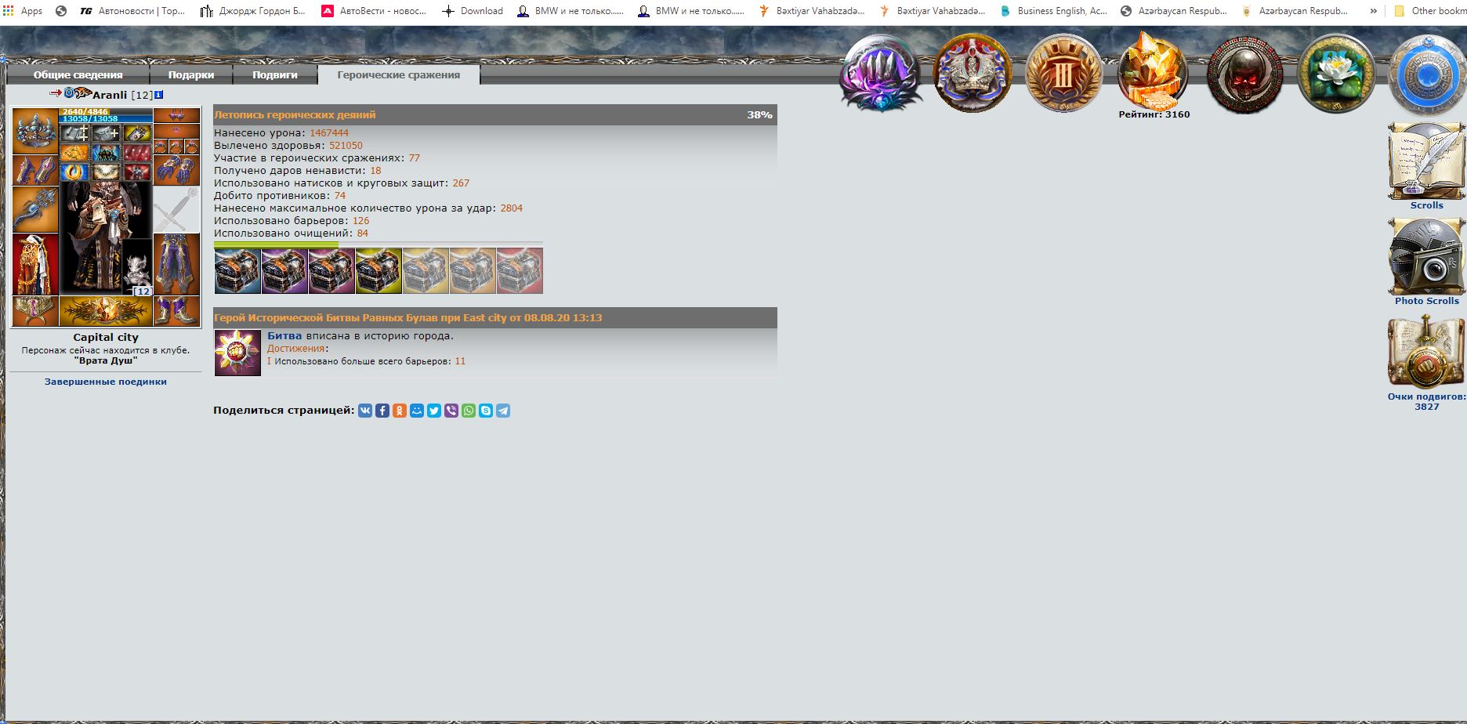The image size is (1467, 724).
Task: Click the Очки подвигов: 3827 link
Action: [x=1426, y=401]
